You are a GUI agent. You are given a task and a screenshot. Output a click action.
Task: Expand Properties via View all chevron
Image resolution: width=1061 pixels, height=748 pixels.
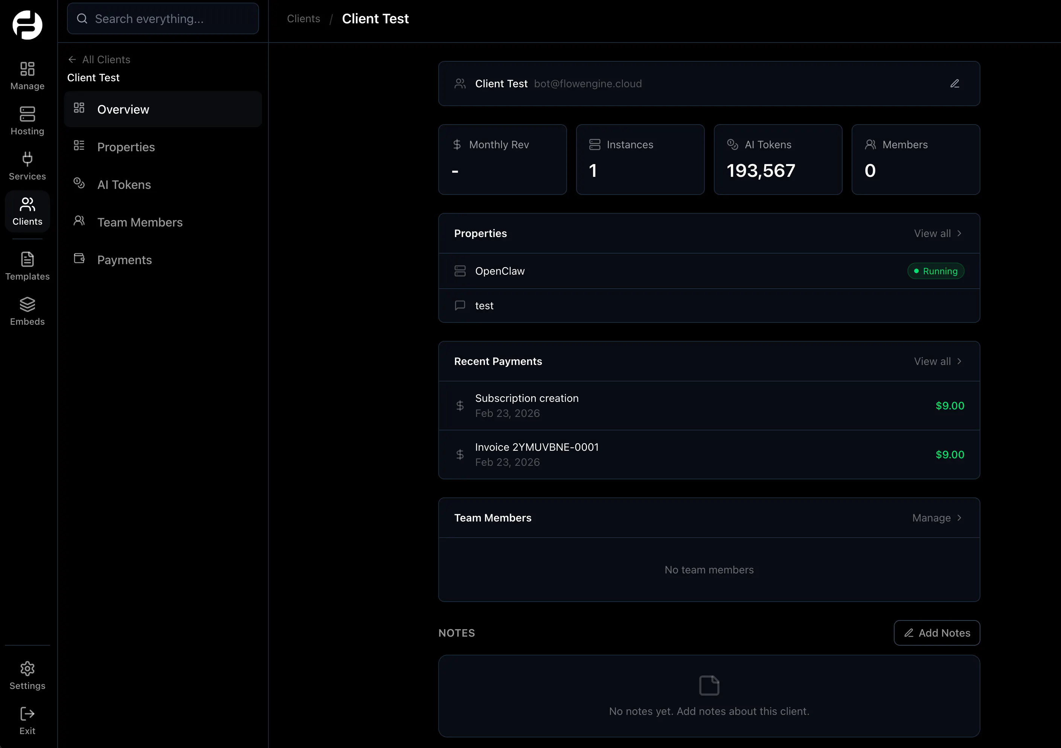point(959,233)
